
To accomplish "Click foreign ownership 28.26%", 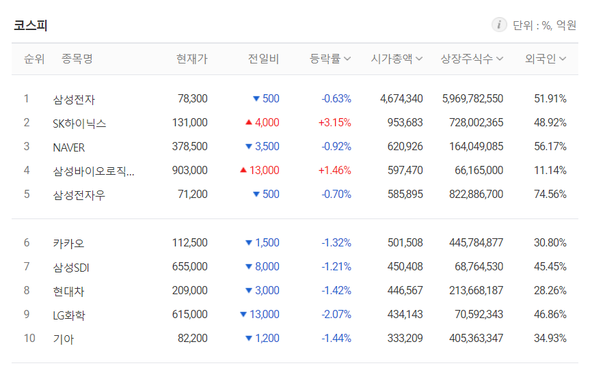I will click(x=550, y=290).
